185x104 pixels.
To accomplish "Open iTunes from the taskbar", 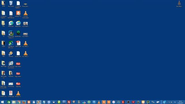I will [114, 102].
